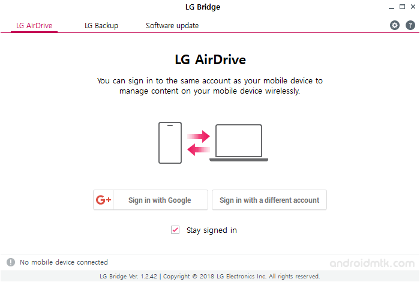Image resolution: width=420 pixels, height=282 pixels.
Task: Open the settings gear icon
Action: (x=395, y=25)
